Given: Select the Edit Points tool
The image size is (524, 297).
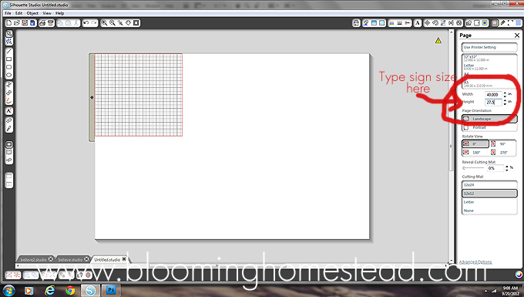Looking at the screenshot, I should 9,42.
